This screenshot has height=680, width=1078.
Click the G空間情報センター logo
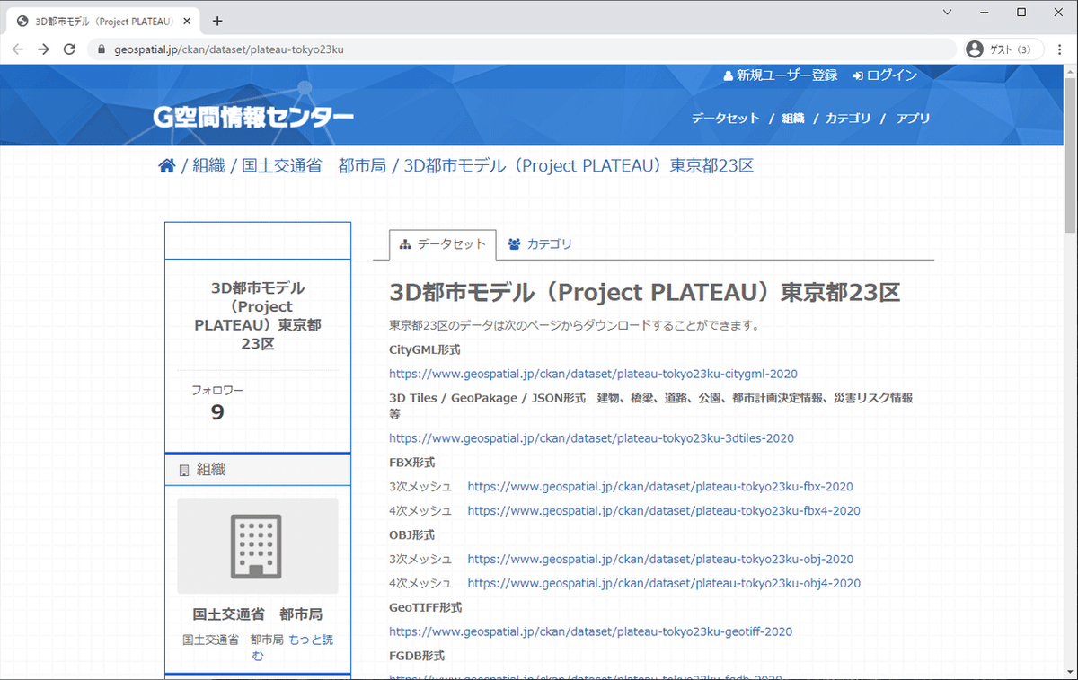click(253, 117)
